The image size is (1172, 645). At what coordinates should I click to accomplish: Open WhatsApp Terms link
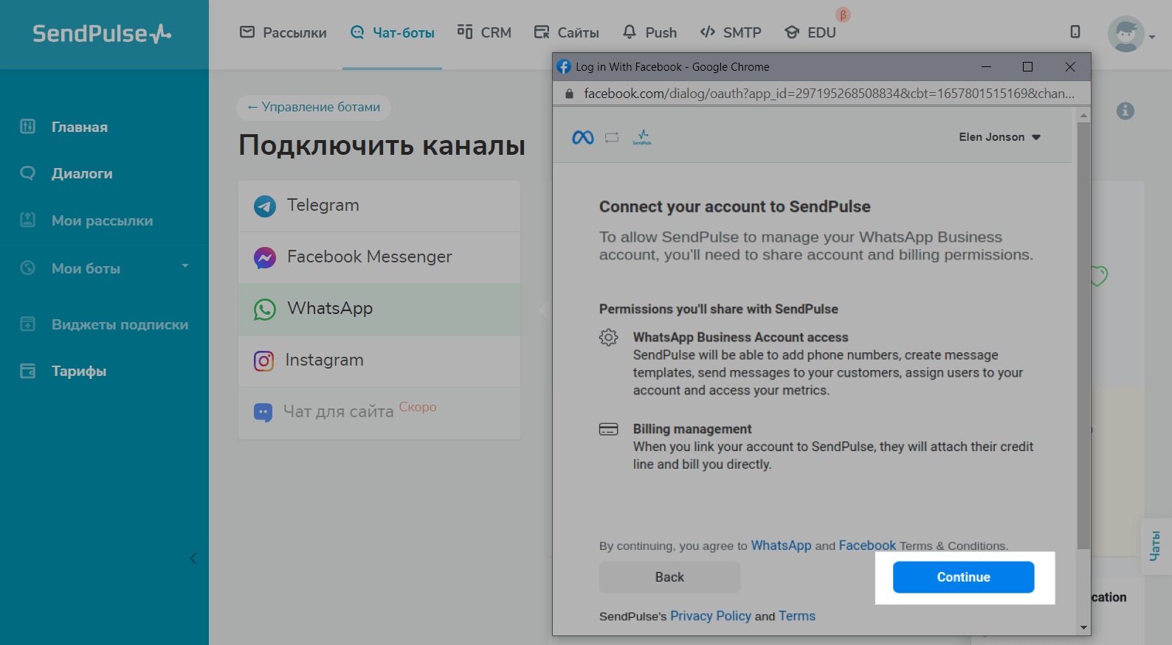pyautogui.click(x=781, y=545)
